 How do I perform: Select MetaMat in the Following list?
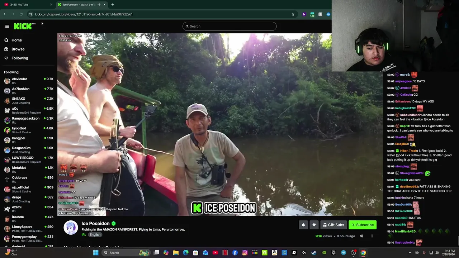29,169
